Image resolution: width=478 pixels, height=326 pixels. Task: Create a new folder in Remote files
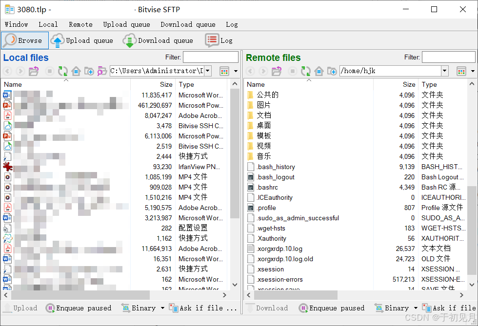pos(332,71)
